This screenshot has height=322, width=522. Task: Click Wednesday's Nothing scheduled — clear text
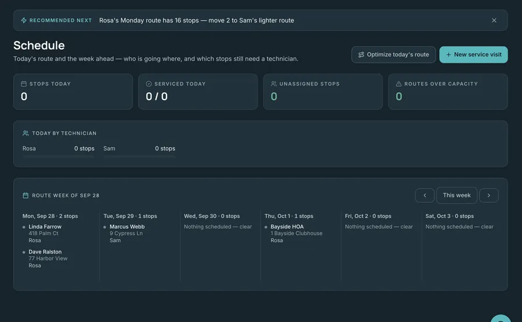click(217, 226)
